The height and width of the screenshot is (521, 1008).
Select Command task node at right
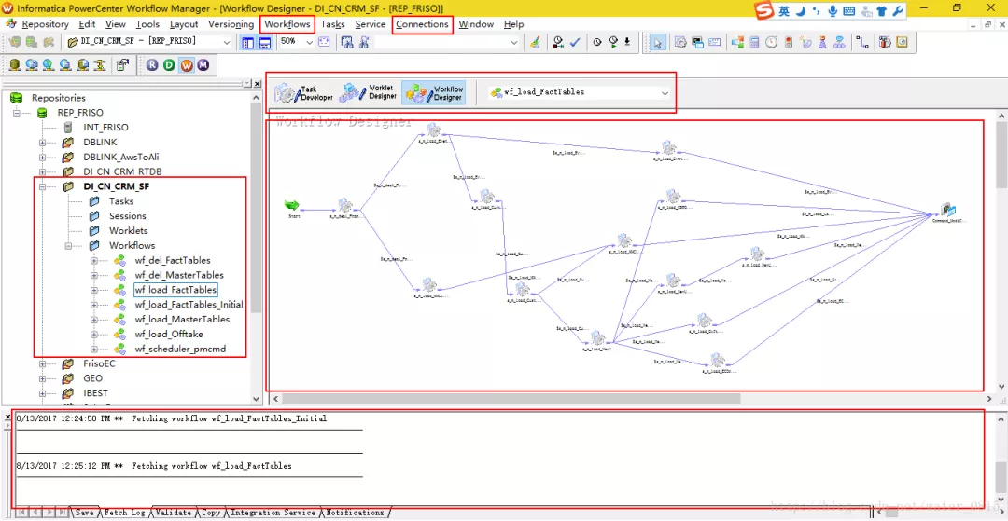(x=948, y=211)
